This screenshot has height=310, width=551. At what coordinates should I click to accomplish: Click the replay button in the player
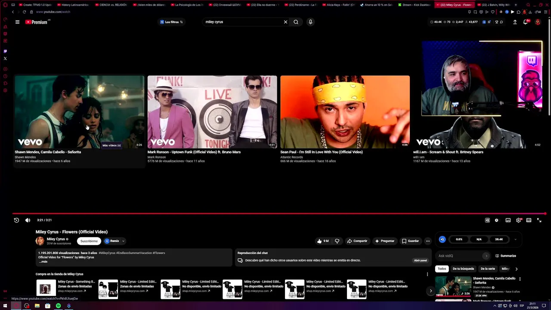pos(16,220)
